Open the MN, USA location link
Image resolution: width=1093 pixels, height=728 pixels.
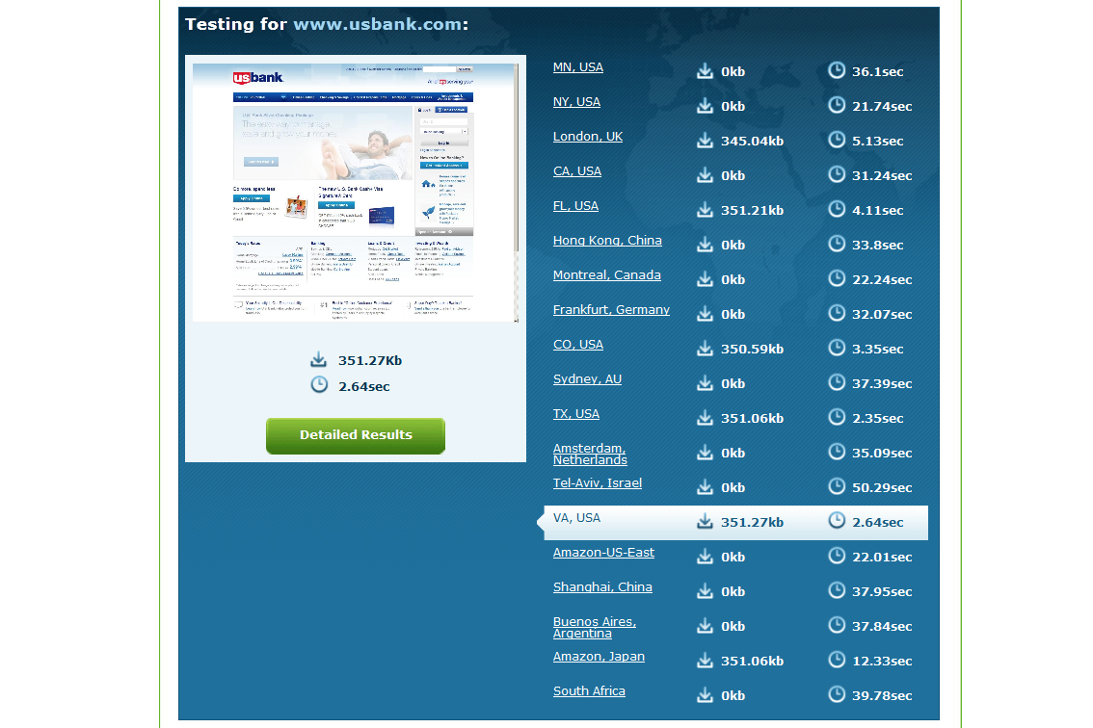[x=578, y=67]
